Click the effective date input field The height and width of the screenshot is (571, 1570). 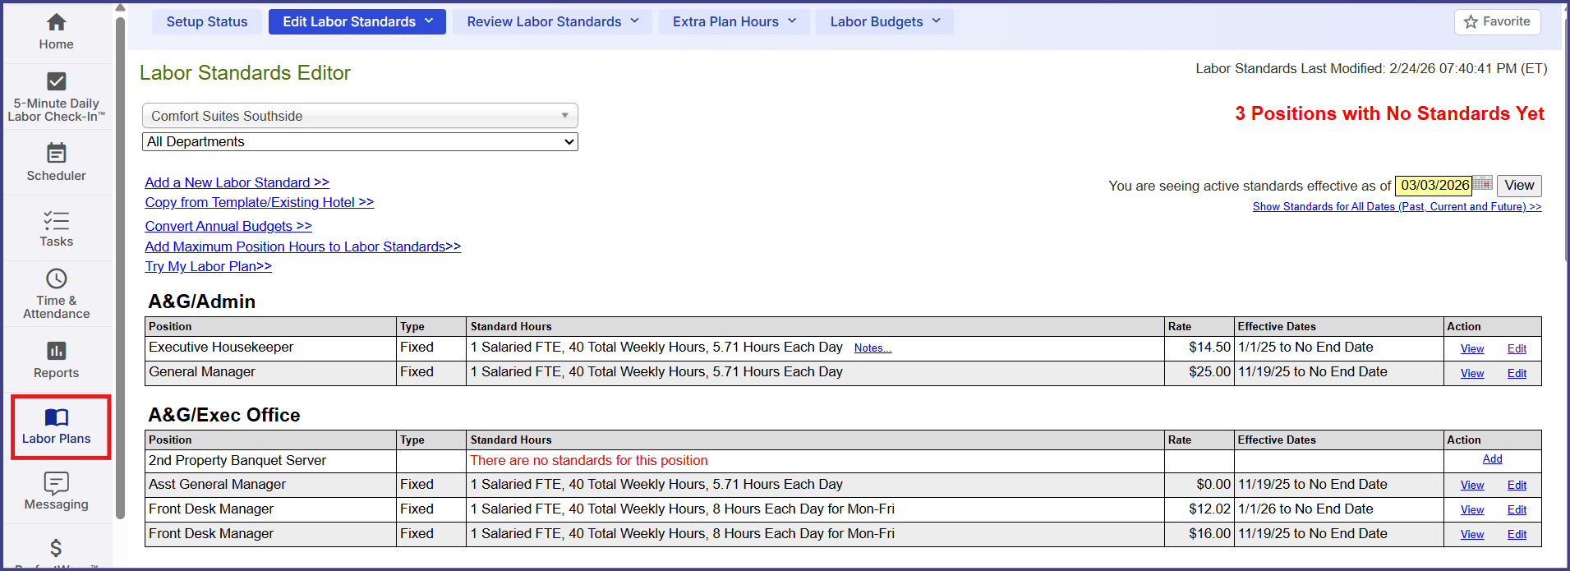[x=1434, y=186]
